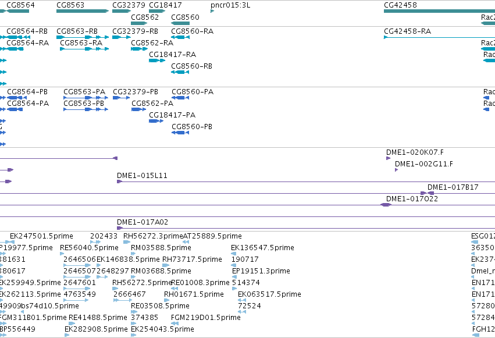Select EST RE03508.5prime
Screen dimensions: 495x338
(134, 312)
